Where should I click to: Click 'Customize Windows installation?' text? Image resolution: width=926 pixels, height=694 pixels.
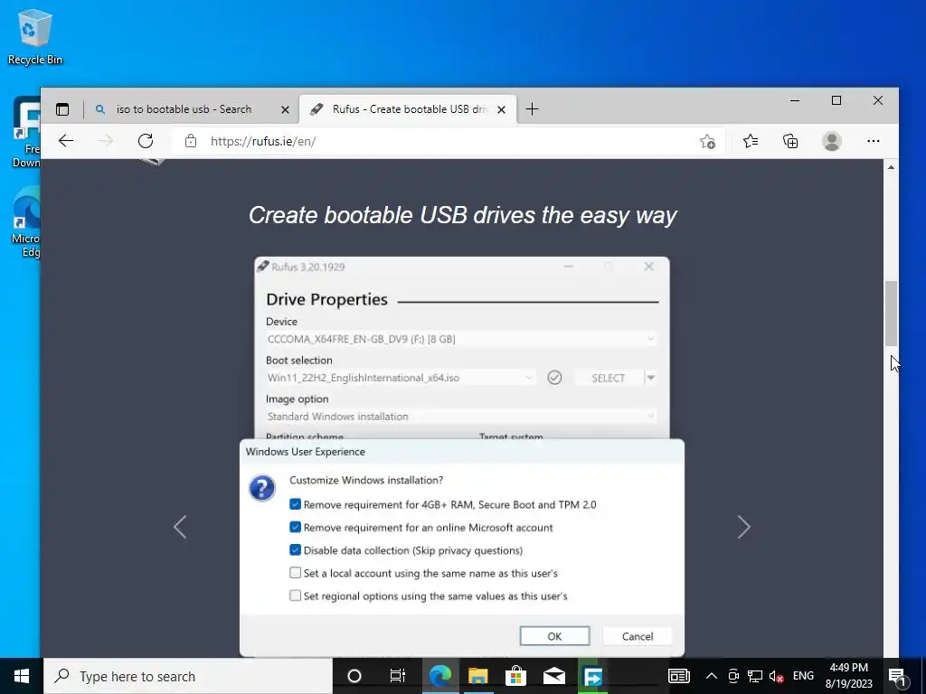366,481
